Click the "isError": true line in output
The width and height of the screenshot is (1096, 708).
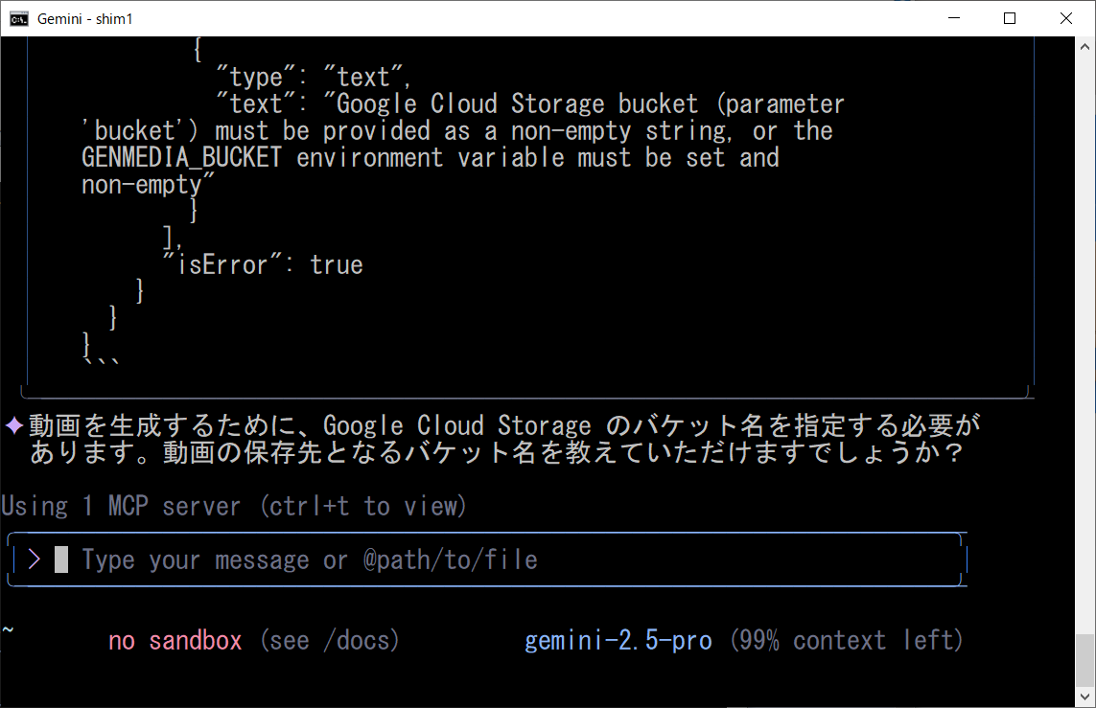[263, 264]
